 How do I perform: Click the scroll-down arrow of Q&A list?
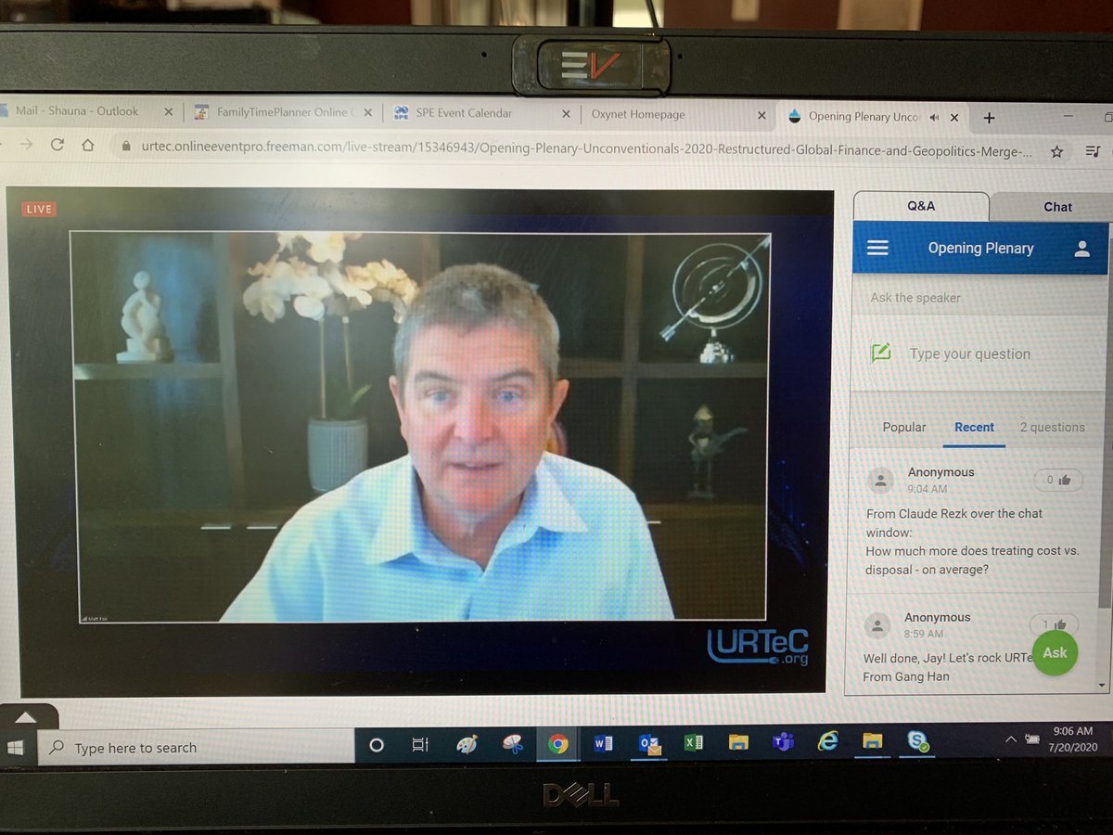point(1103,685)
